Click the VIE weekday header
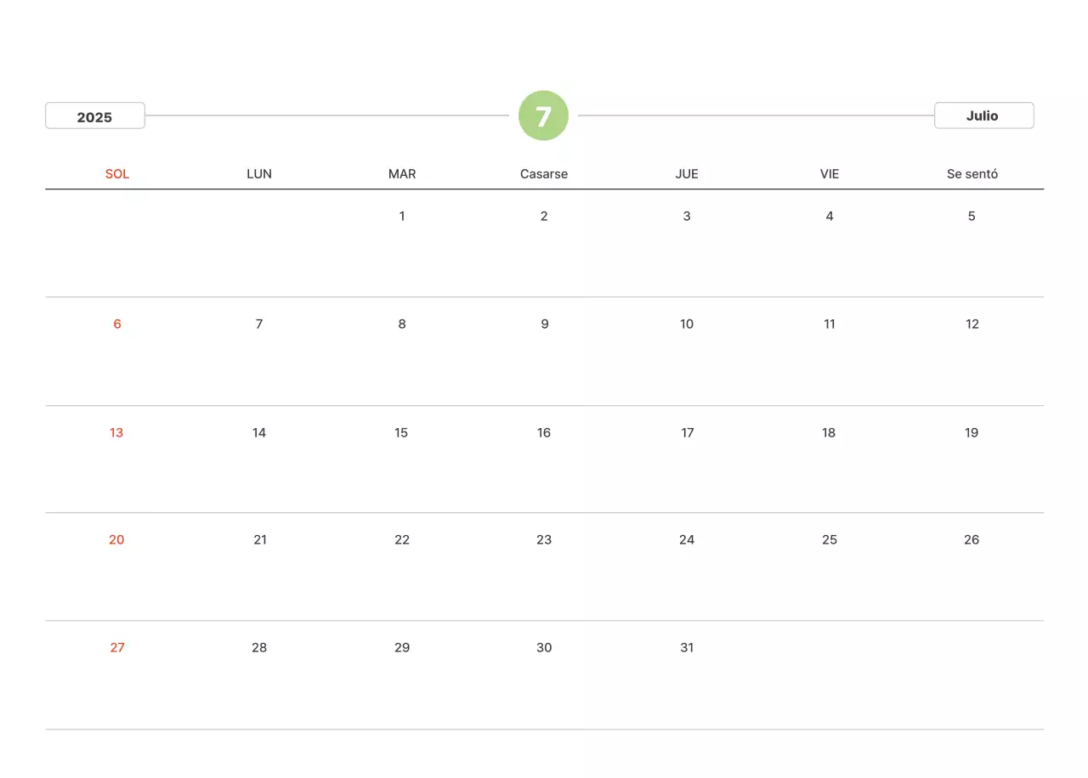Screen dimensions: 1088x778 830,174
